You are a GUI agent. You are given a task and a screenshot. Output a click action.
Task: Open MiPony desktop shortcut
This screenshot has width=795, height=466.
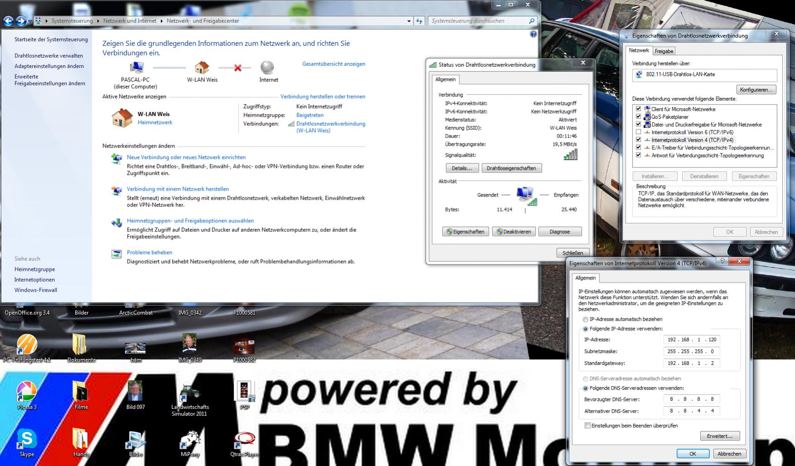click(190, 440)
